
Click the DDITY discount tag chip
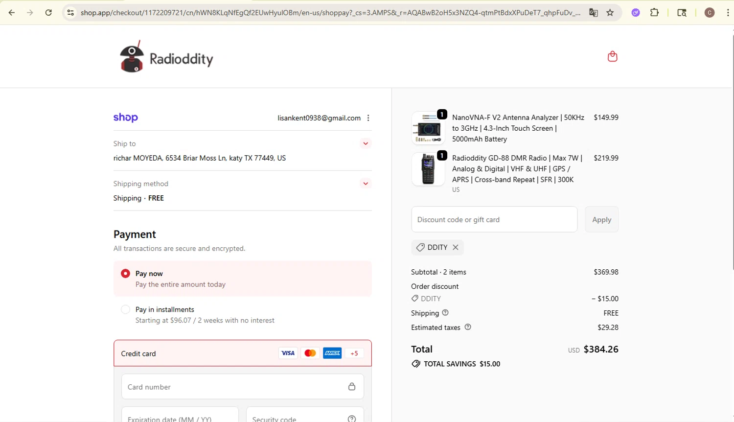tap(437, 247)
